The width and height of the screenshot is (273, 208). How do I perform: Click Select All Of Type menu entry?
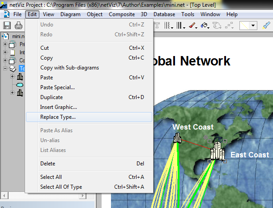click(61, 187)
